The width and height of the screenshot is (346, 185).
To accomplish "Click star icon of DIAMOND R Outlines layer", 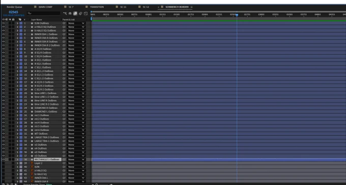I will coord(32,108).
